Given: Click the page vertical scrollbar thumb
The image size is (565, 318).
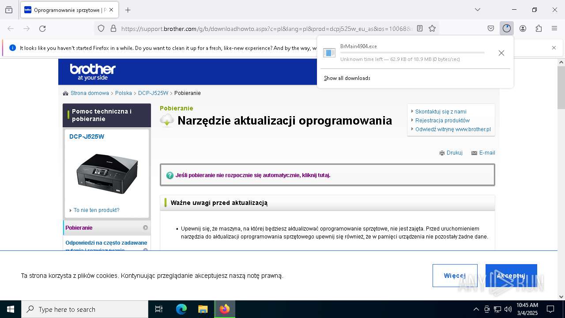Looking at the screenshot, I should [561, 87].
